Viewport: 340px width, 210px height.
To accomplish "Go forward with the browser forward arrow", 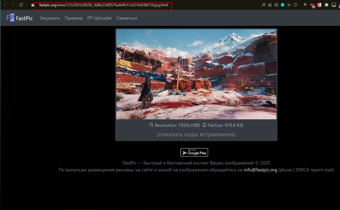I will click(x=13, y=5).
